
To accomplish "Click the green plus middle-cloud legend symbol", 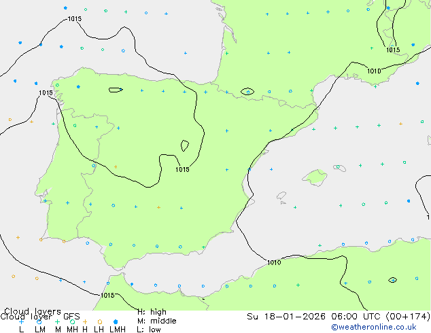I will pyautogui.click(x=57, y=321).
